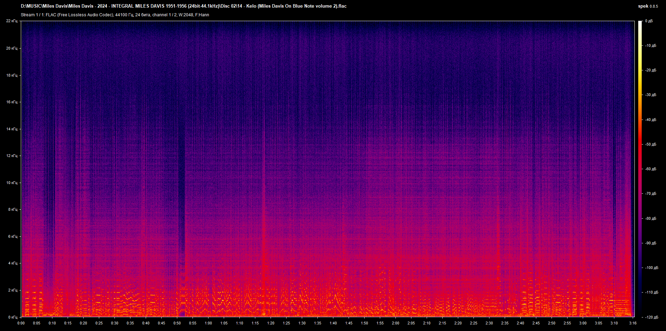
Task: Click the 10 кГц frequency axis label
Action: click(x=12, y=183)
